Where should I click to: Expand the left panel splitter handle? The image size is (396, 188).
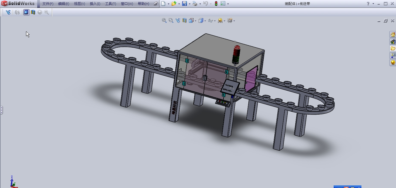pyautogui.click(x=1, y=110)
